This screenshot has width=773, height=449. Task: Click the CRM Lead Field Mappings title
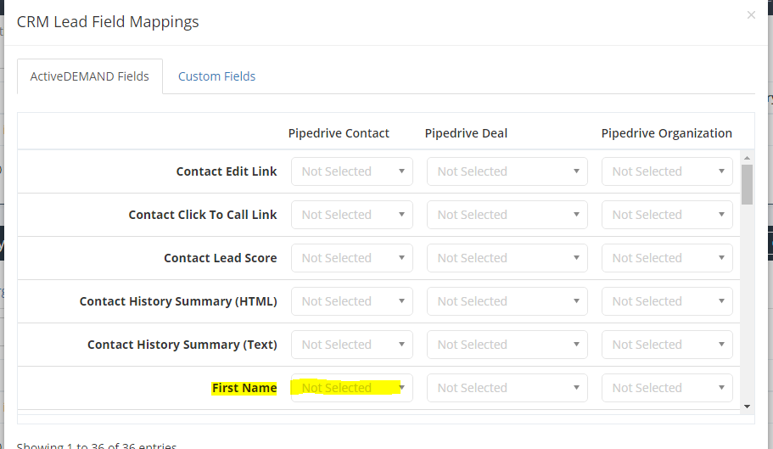click(108, 22)
